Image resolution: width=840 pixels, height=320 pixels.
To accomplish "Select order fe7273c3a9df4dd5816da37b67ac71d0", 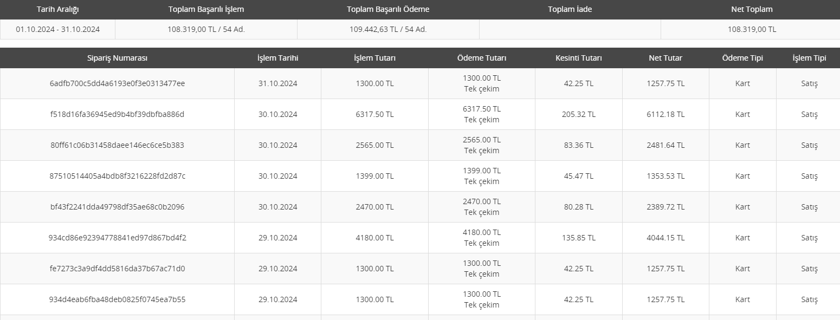I will click(117, 269).
